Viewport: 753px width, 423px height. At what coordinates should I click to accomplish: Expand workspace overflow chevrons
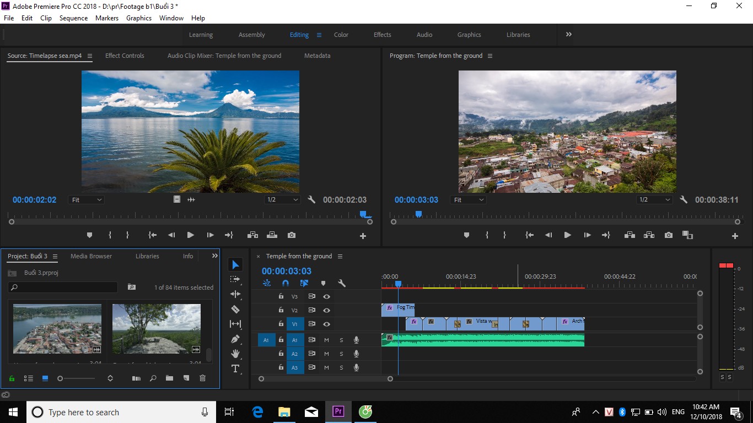pyautogui.click(x=568, y=34)
